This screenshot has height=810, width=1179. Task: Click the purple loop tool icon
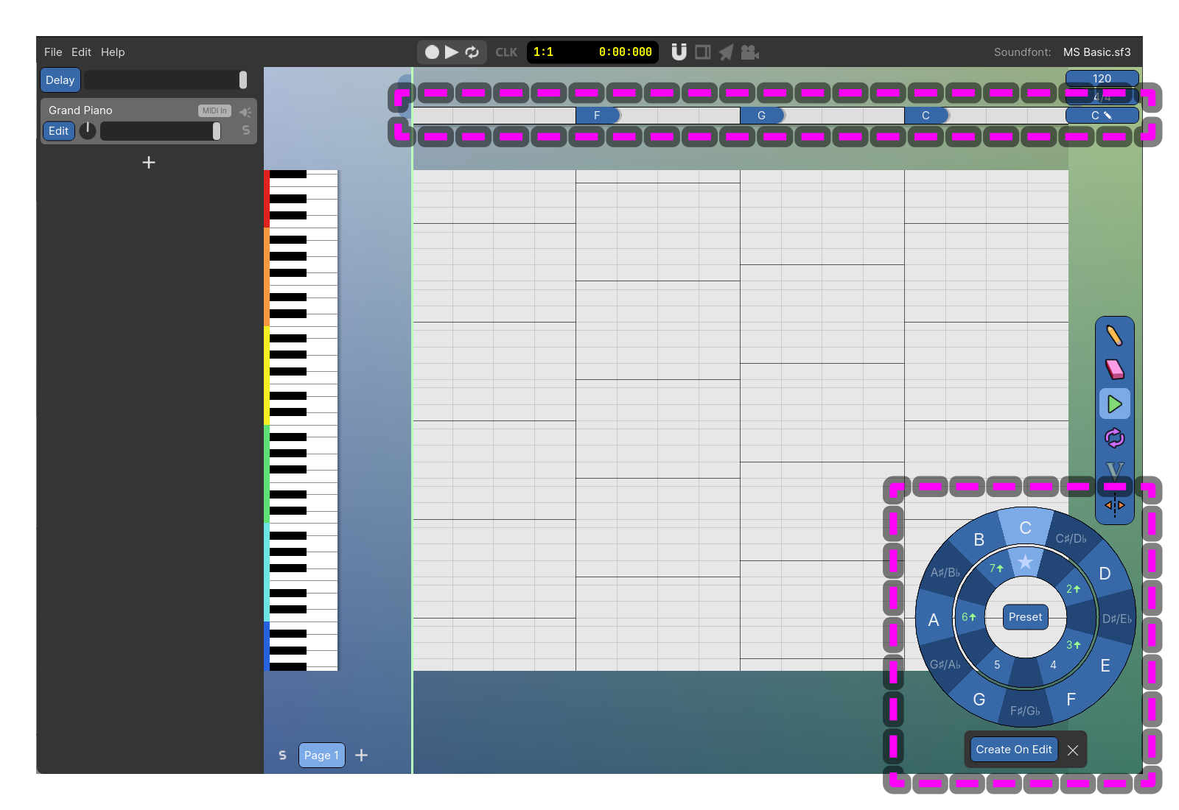1114,438
